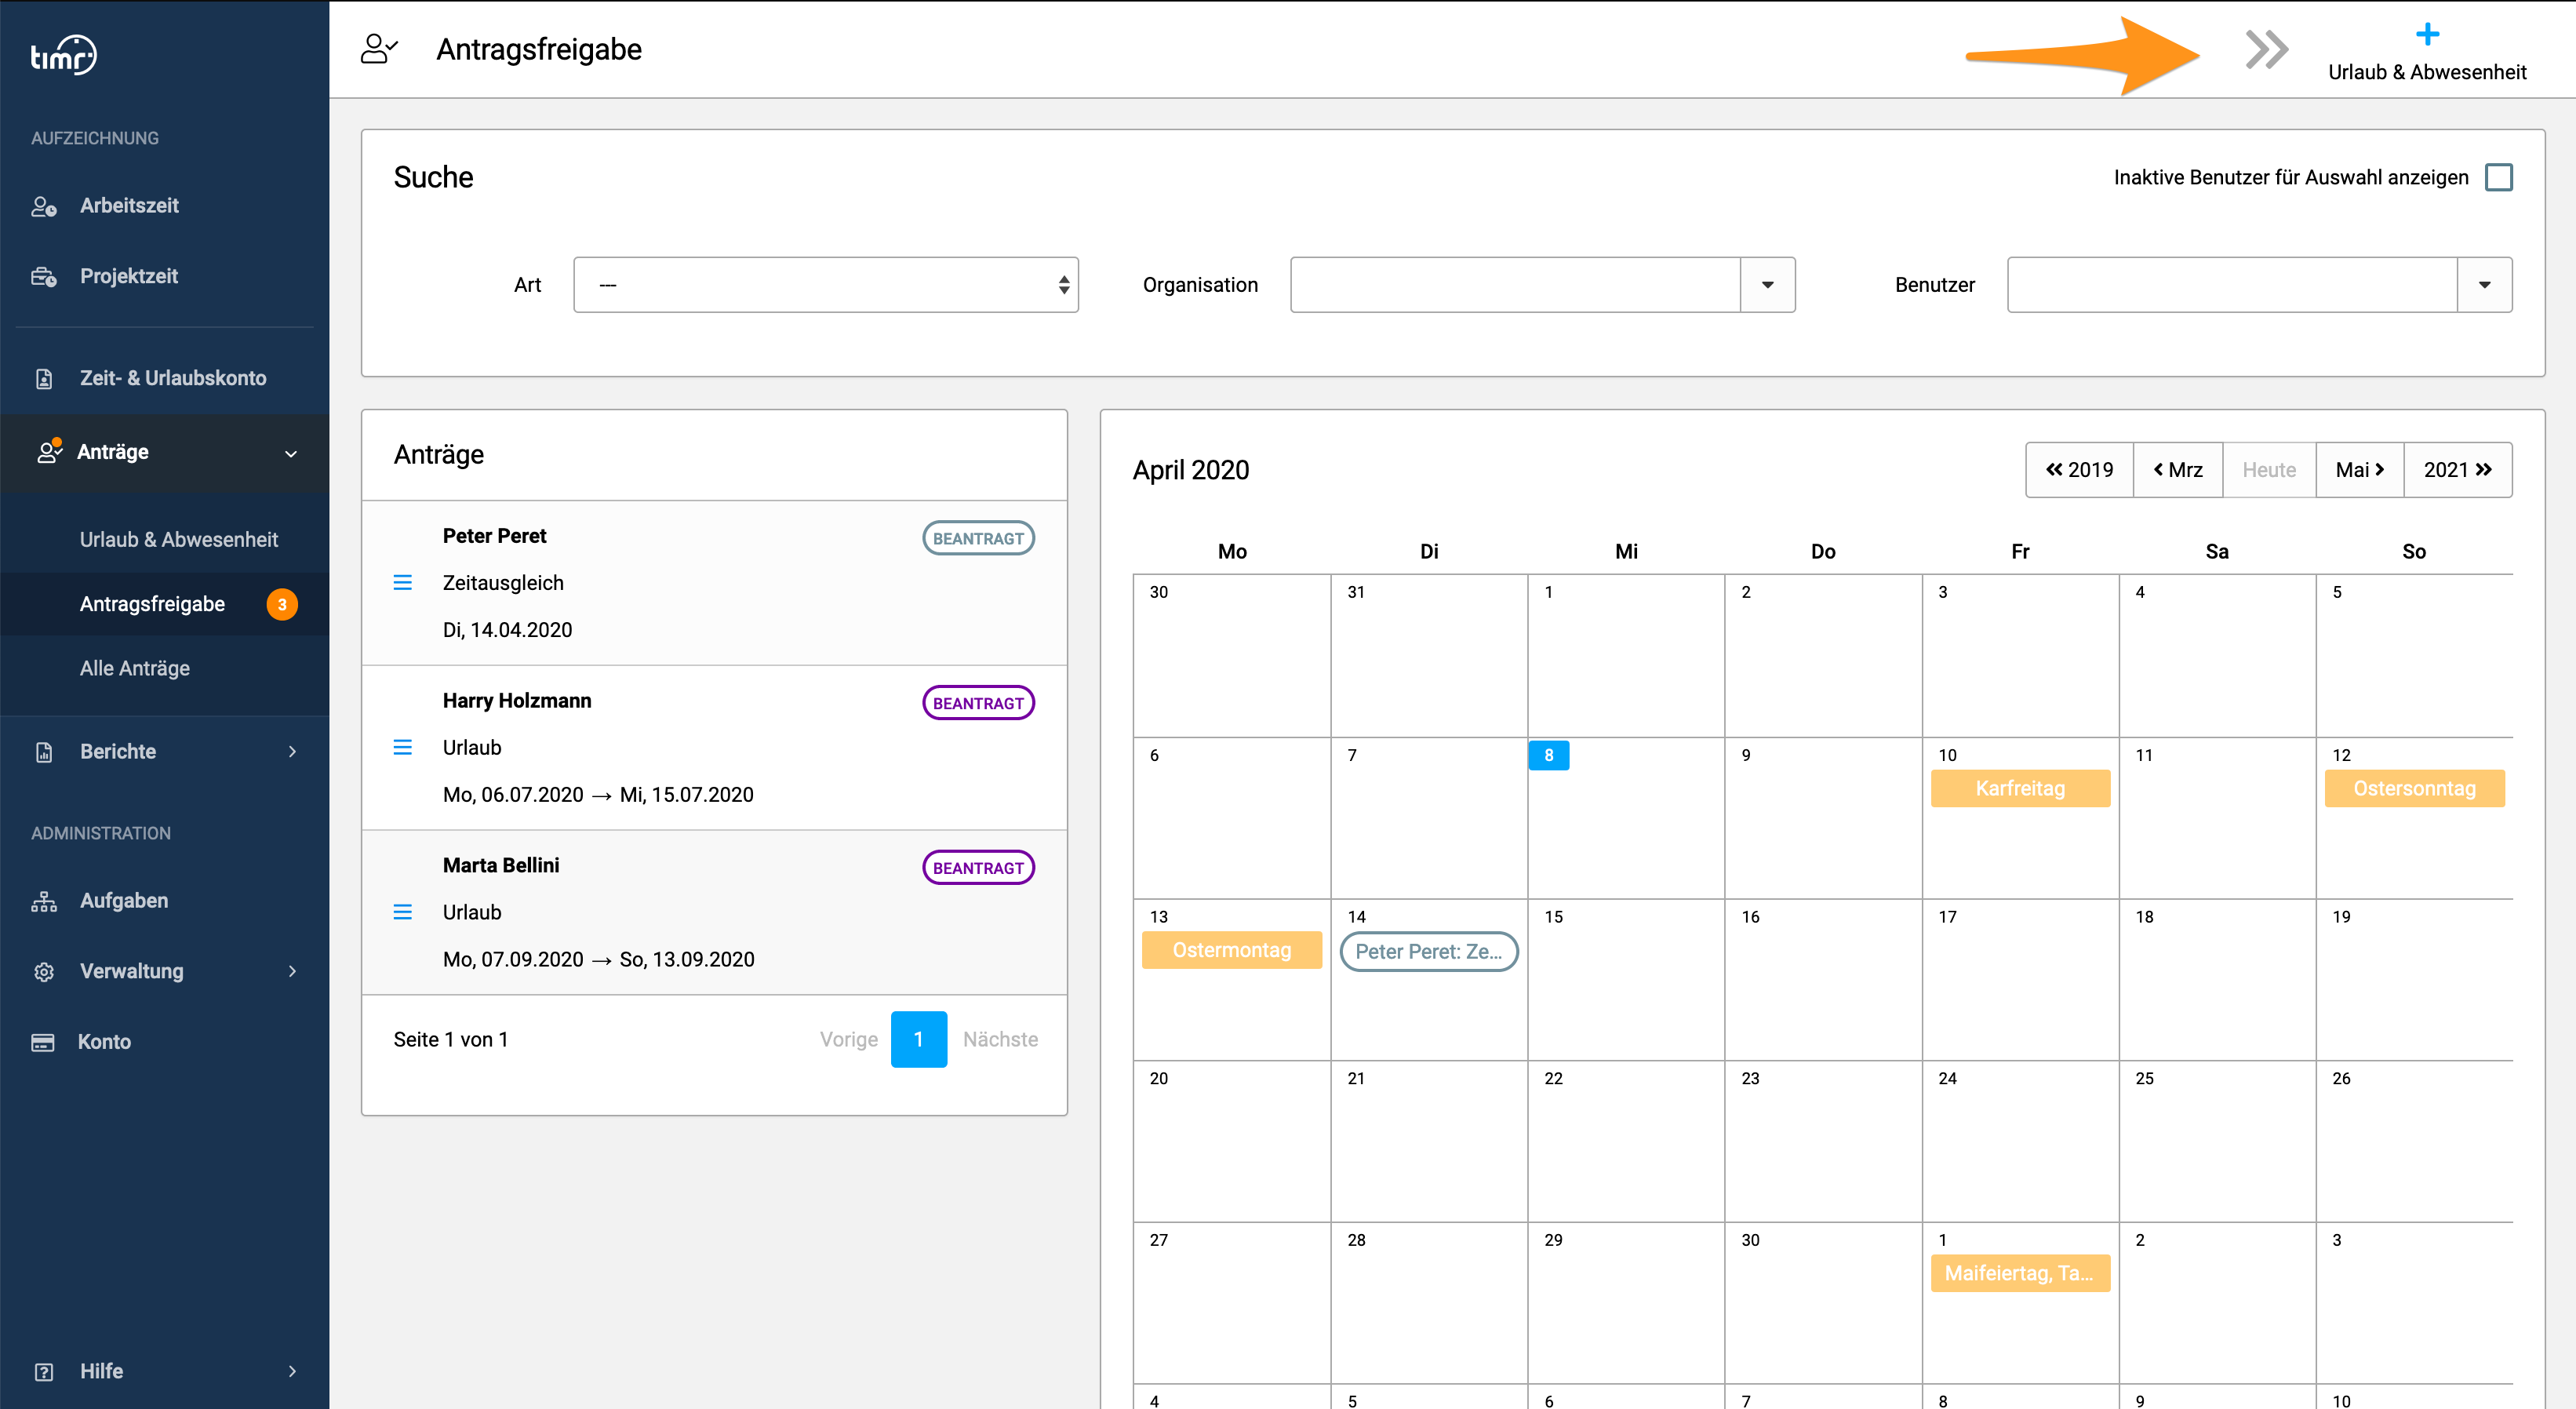Select Alle Anträge submenu item
Viewport: 2576px width, 1409px height.
(135, 668)
